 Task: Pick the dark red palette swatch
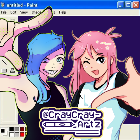tap(22, 129)
